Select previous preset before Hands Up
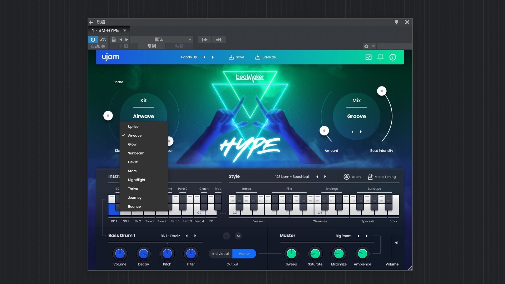The width and height of the screenshot is (505, 284). [x=204, y=57]
